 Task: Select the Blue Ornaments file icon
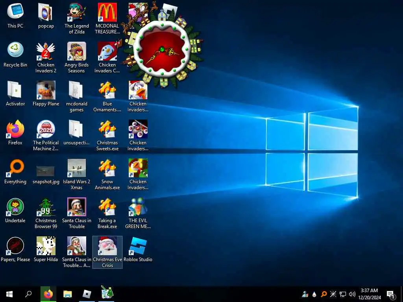click(107, 97)
